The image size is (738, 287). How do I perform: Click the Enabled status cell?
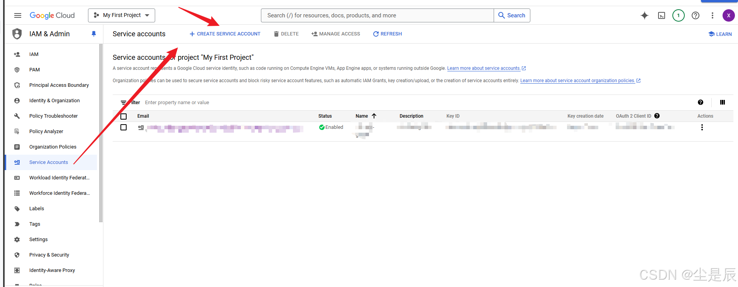331,127
